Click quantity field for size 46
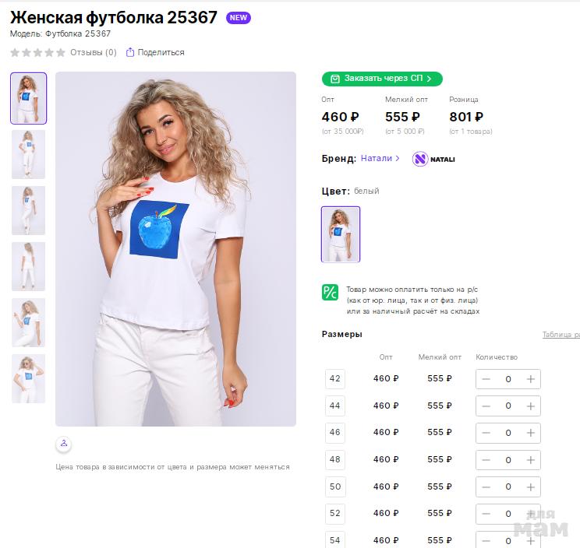The image size is (580, 548). coord(508,433)
